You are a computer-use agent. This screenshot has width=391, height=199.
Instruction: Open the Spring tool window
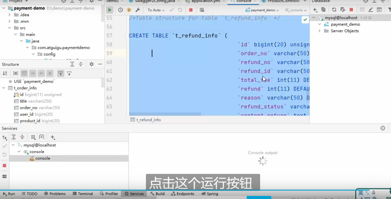coord(210,194)
